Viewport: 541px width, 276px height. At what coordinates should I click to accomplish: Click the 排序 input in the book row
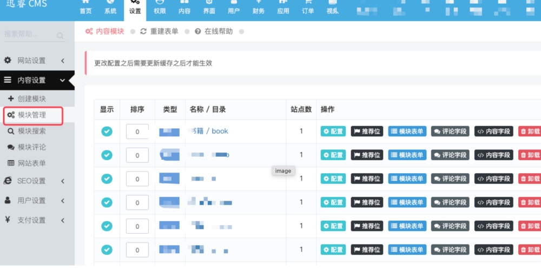[137, 132]
